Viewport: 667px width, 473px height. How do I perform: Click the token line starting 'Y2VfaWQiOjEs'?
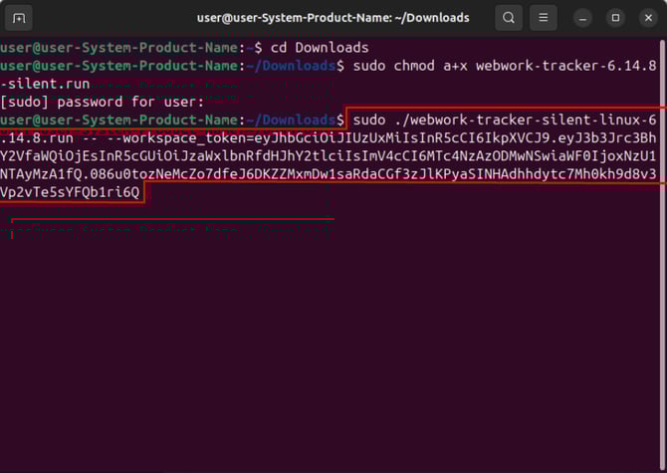point(328,156)
